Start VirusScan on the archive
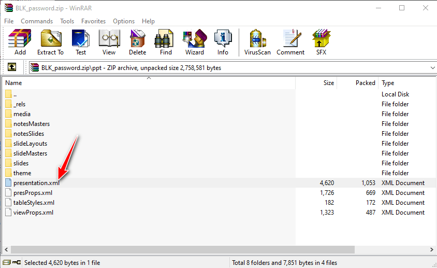Viewport: 437px width, 268px height. pyautogui.click(x=257, y=42)
